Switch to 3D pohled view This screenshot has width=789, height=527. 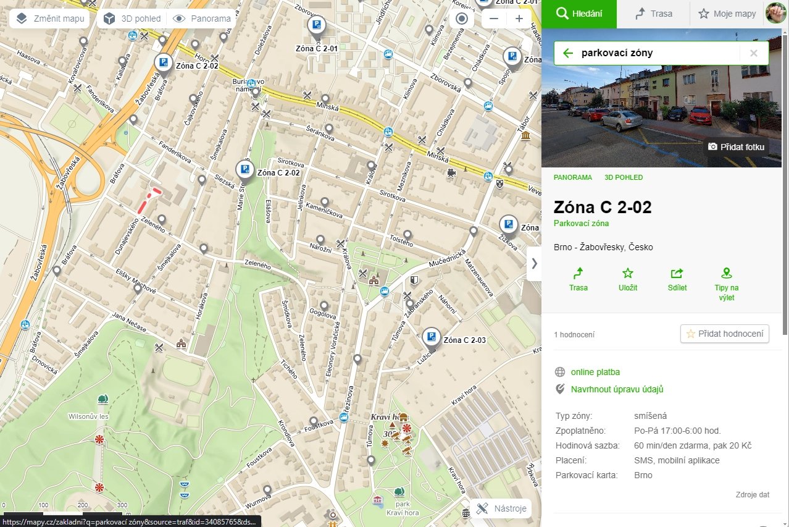[x=131, y=19]
